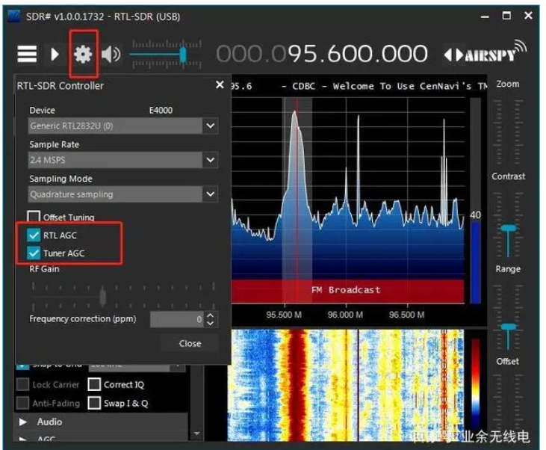Screen dimensions: 546x450
Task: Enable the Offset Tuning checkbox
Action: coord(34,218)
